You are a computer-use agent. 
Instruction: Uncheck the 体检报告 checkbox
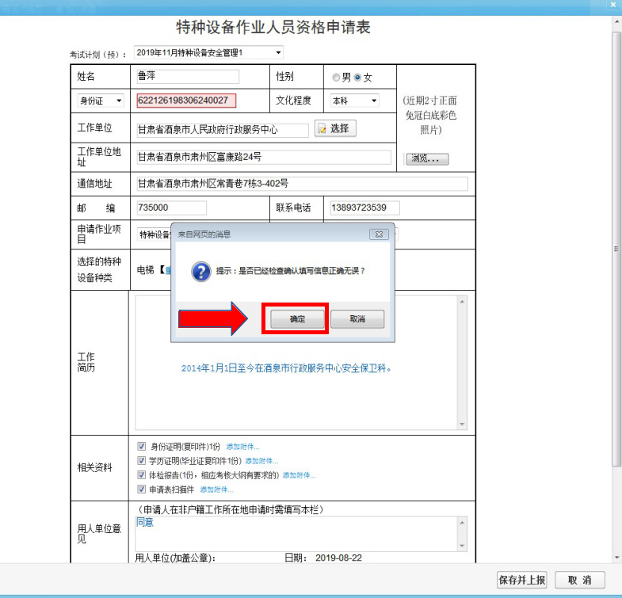click(141, 475)
